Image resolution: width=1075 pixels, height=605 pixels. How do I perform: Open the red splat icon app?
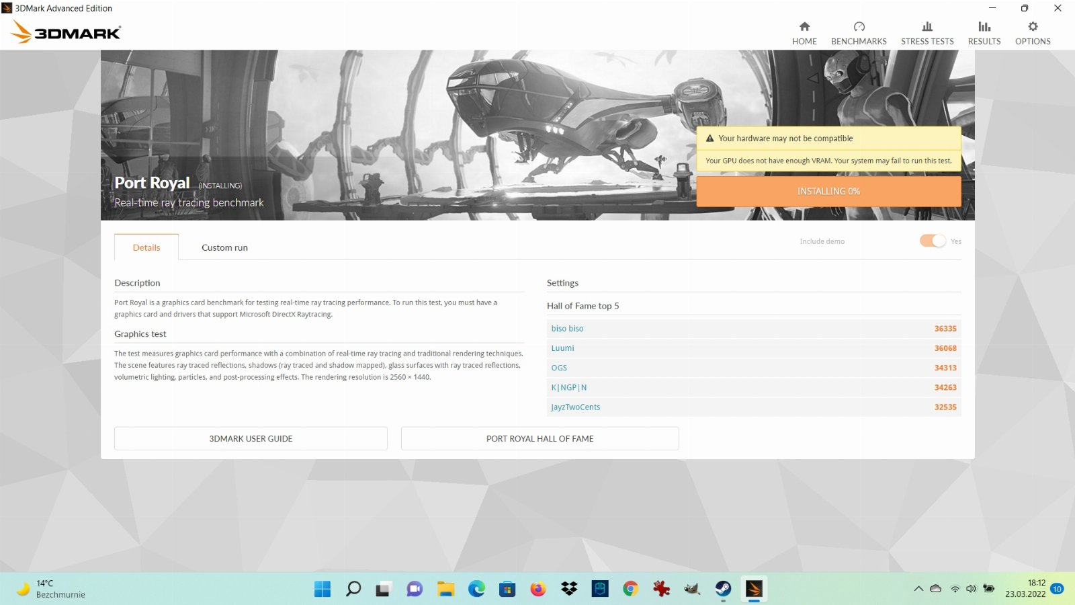[x=661, y=589]
